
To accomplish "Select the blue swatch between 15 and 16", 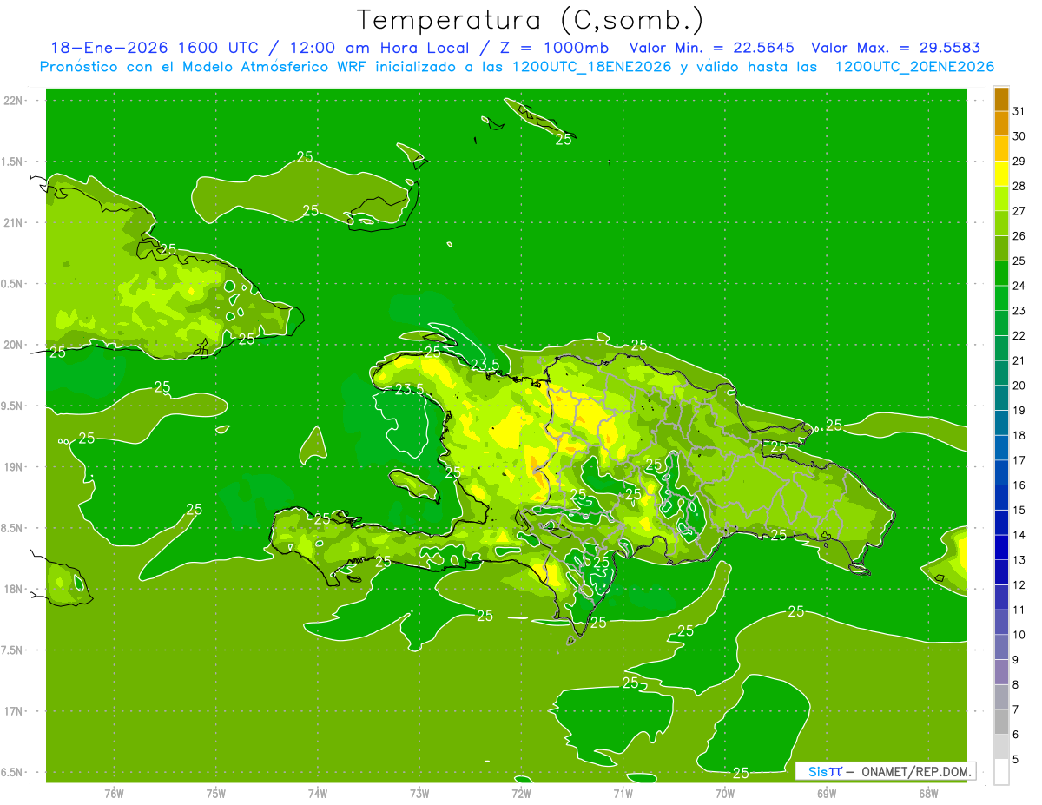I will pos(1001,498).
